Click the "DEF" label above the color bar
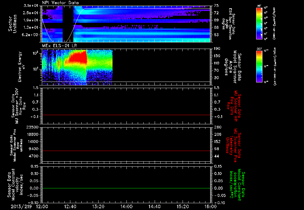Viewport: 304px width, 210px height. coord(259,49)
